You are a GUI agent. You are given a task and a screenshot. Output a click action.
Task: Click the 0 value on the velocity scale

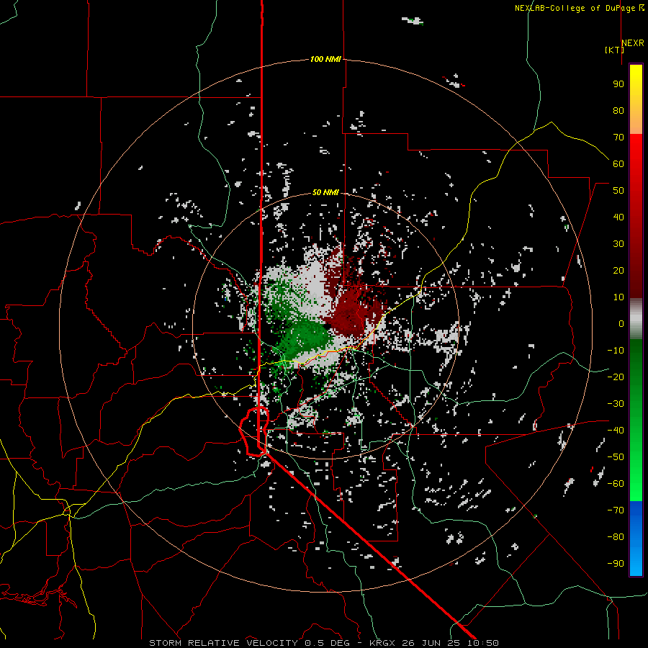point(621,323)
